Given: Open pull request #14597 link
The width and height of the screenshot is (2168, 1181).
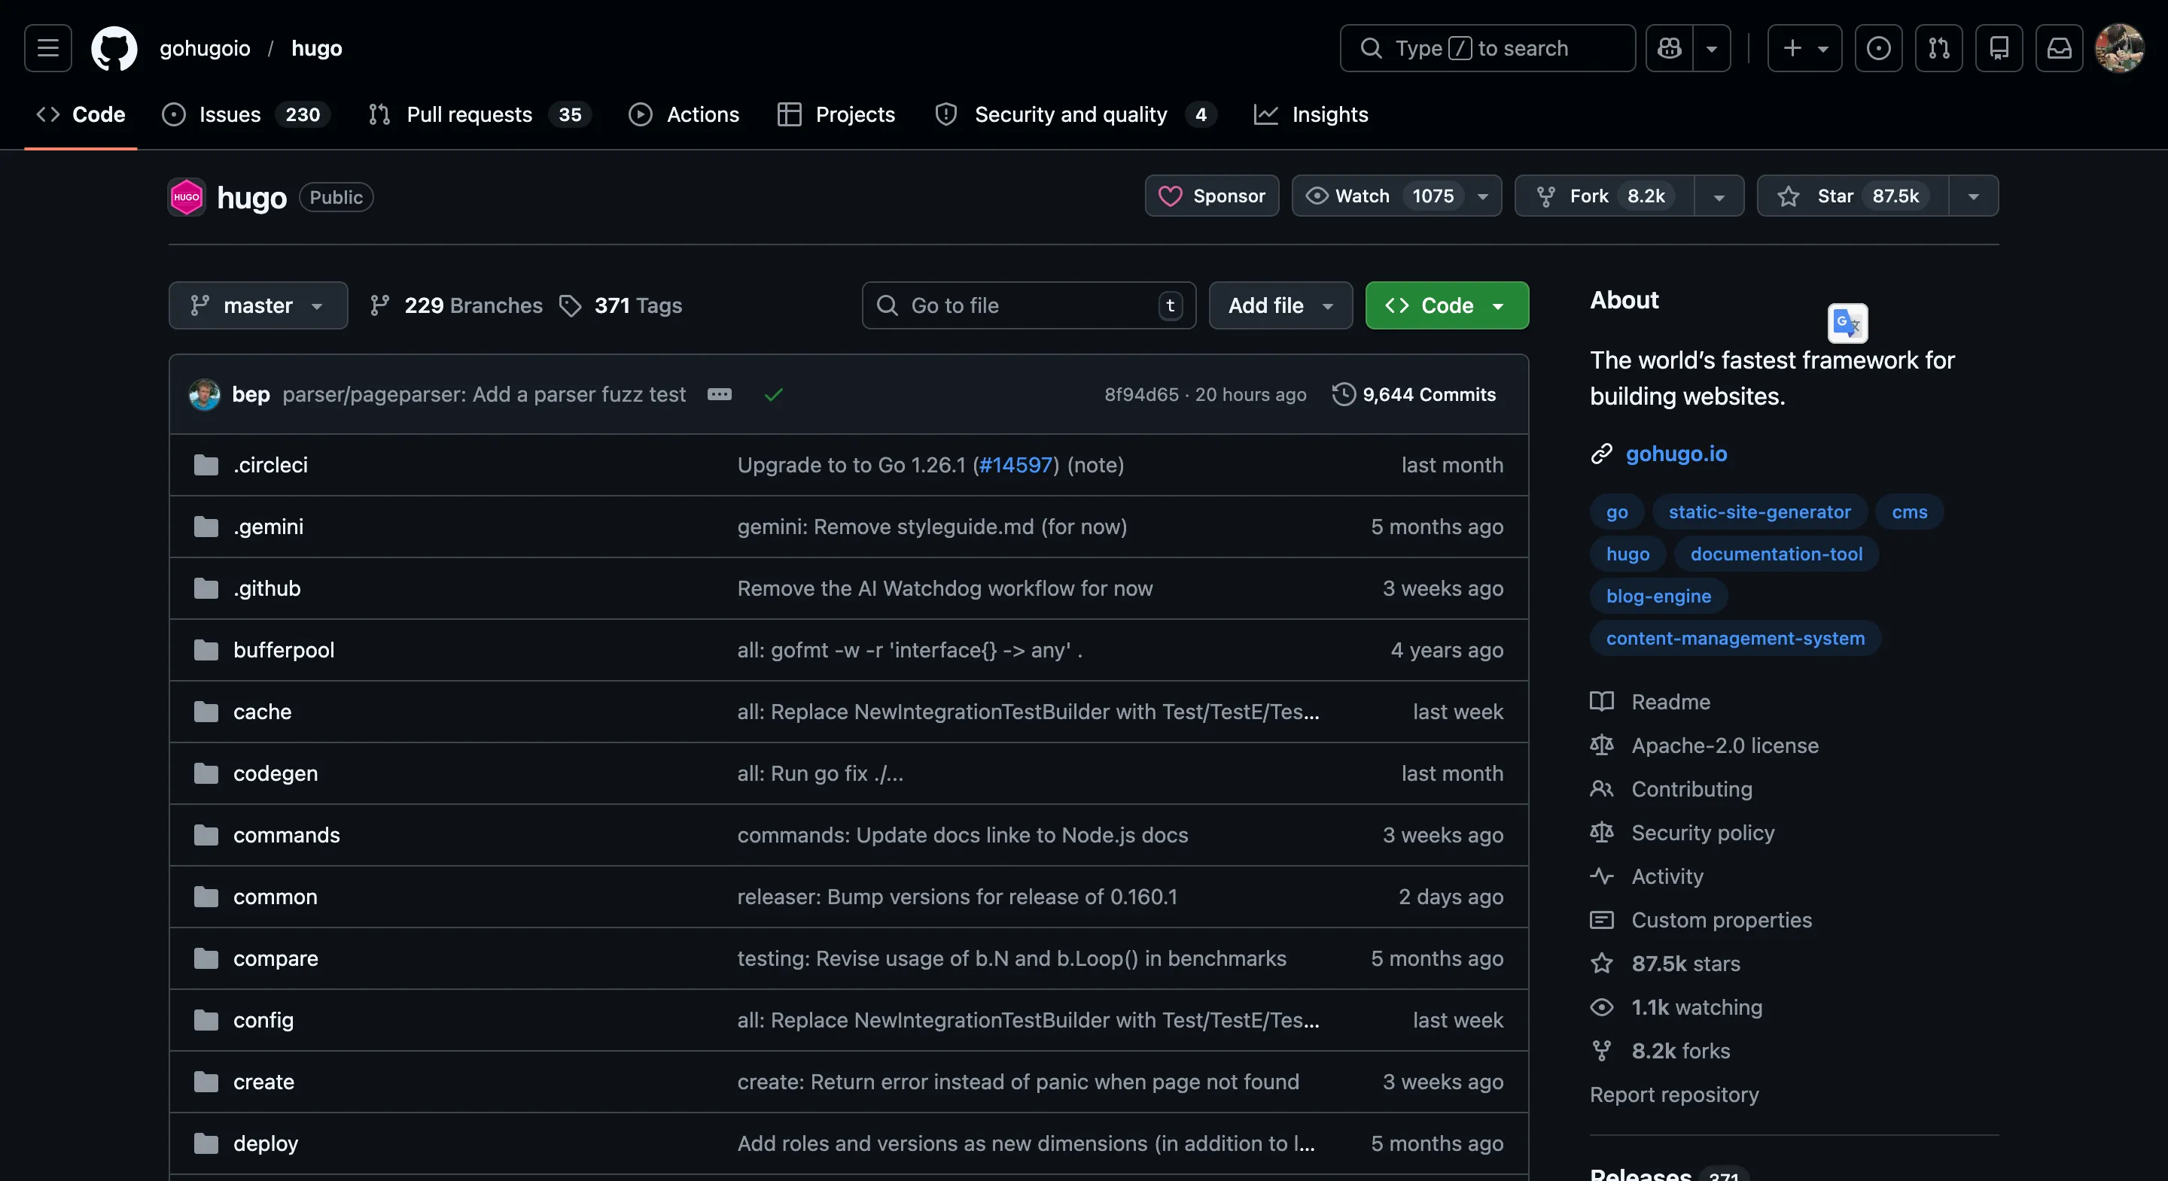Looking at the screenshot, I should (1015, 465).
